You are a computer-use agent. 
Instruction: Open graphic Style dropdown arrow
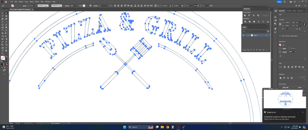pyautogui.click(x=86, y=6)
